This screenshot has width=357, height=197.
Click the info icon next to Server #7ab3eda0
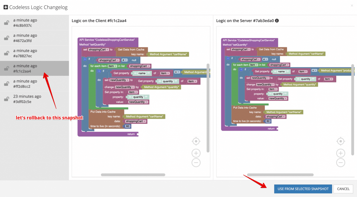277,21
